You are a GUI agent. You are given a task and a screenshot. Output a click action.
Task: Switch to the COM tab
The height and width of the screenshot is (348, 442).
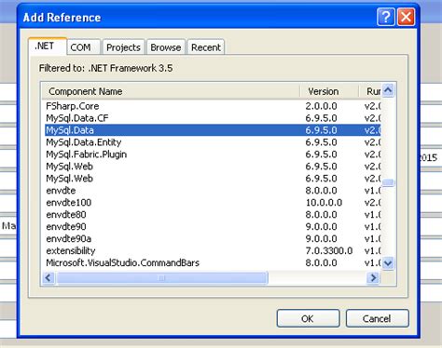pos(80,47)
